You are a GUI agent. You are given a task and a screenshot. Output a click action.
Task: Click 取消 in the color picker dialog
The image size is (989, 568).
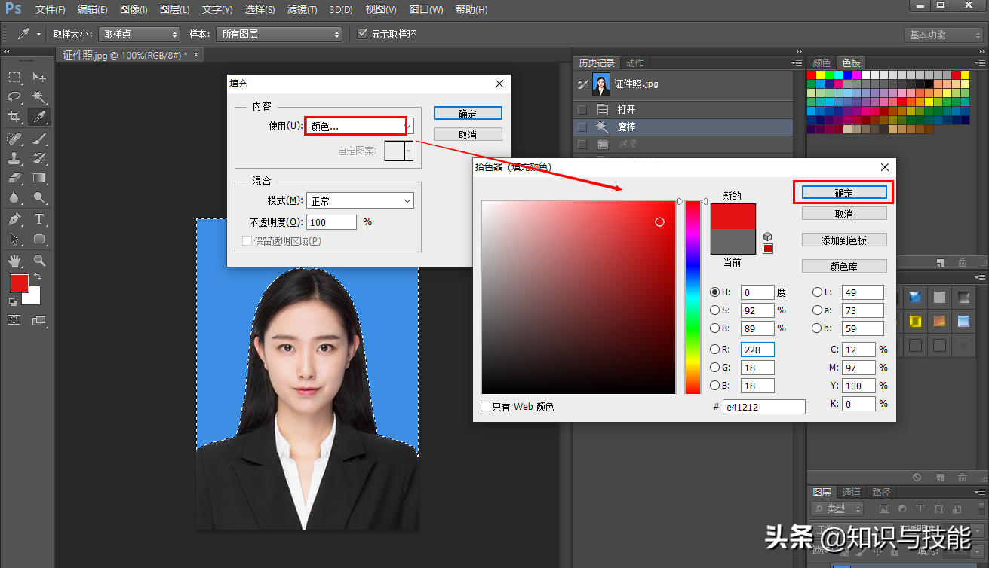[844, 214]
